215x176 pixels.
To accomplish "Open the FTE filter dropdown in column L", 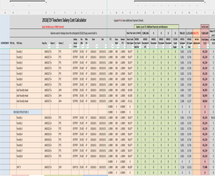I will (112, 46).
